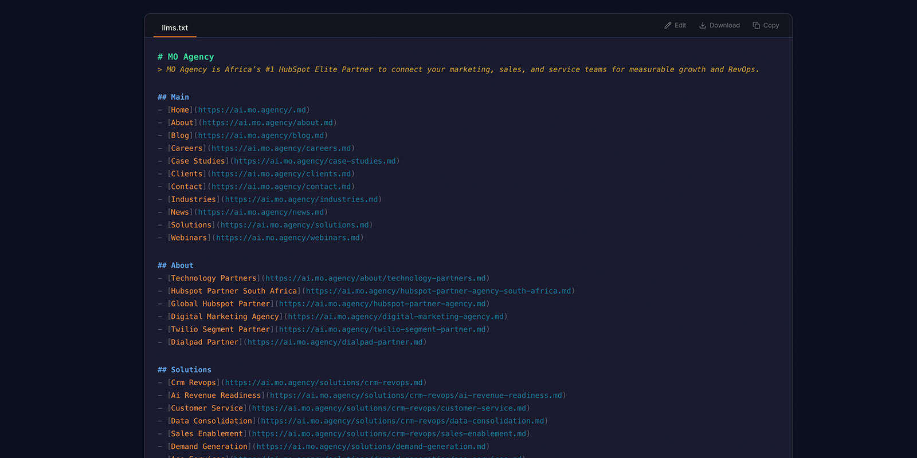917x458 pixels.
Task: Click Hubspot Partner South Africa row
Action: [366, 291]
